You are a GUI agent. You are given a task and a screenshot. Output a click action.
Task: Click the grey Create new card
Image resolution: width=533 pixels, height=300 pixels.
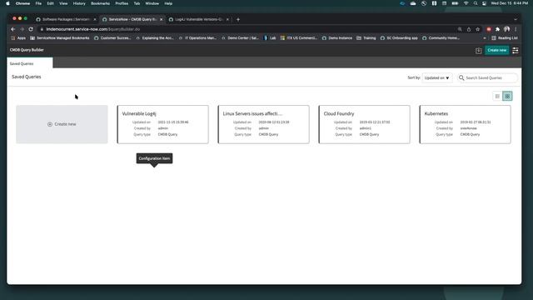(62, 124)
